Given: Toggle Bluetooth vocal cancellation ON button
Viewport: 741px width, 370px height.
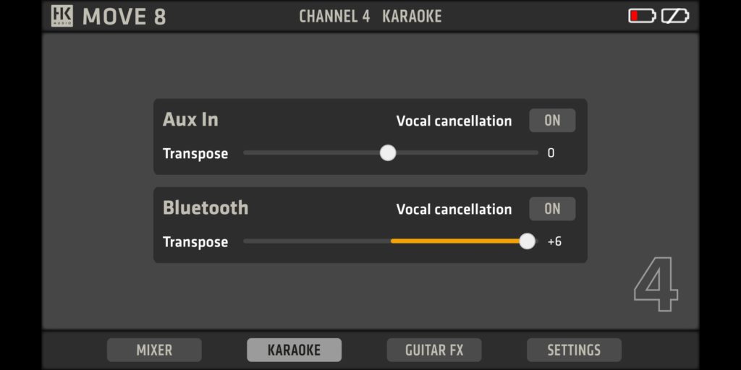Looking at the screenshot, I should click(x=552, y=209).
